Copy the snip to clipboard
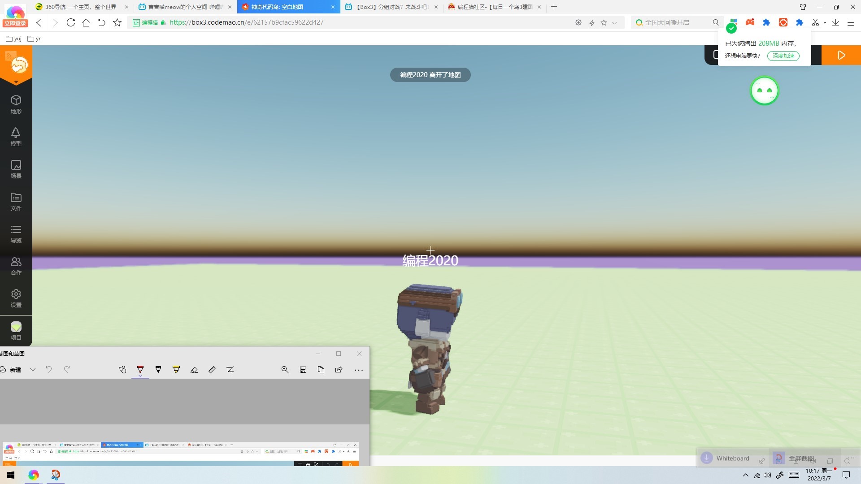861x484 pixels. (x=321, y=370)
